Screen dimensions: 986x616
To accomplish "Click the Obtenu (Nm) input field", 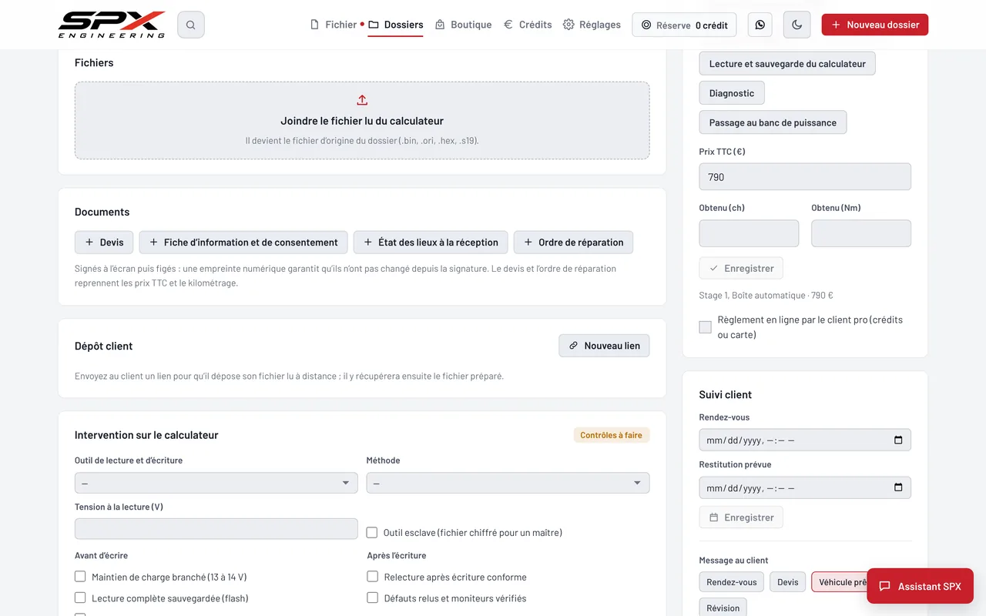I will pyautogui.click(x=861, y=233).
